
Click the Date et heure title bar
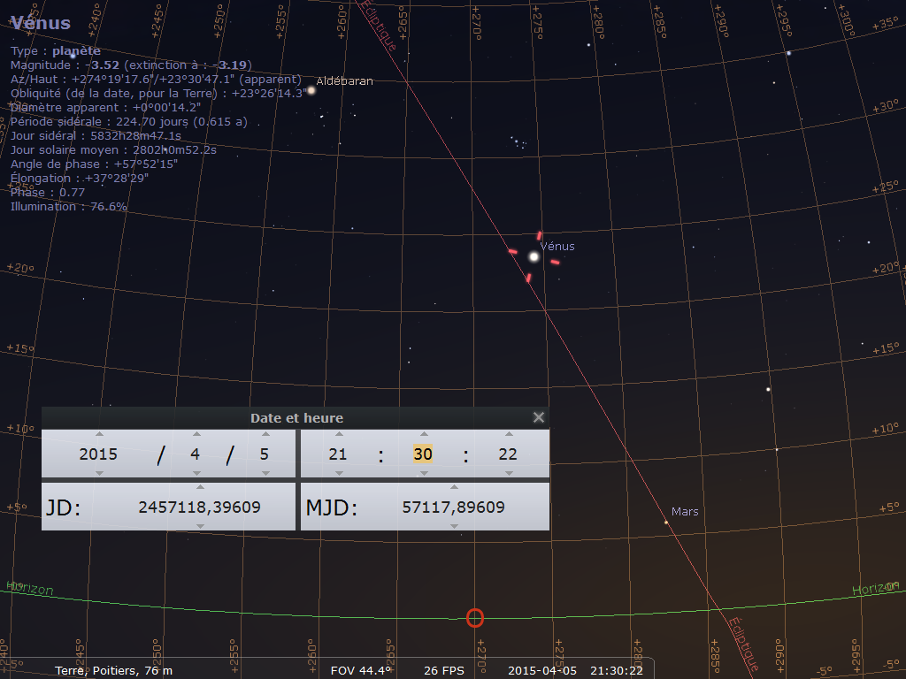[296, 417]
